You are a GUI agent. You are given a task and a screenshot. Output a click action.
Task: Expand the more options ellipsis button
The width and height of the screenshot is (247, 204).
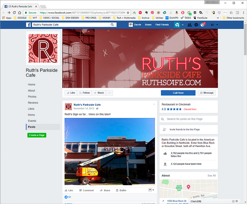pos(109,93)
